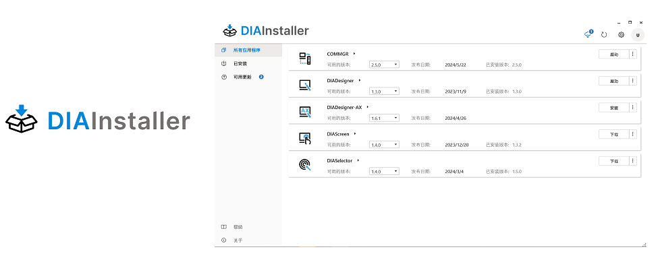Open DIAScreen version dropdown showing 1.4.0
The height and width of the screenshot is (266, 658).
[385, 145]
